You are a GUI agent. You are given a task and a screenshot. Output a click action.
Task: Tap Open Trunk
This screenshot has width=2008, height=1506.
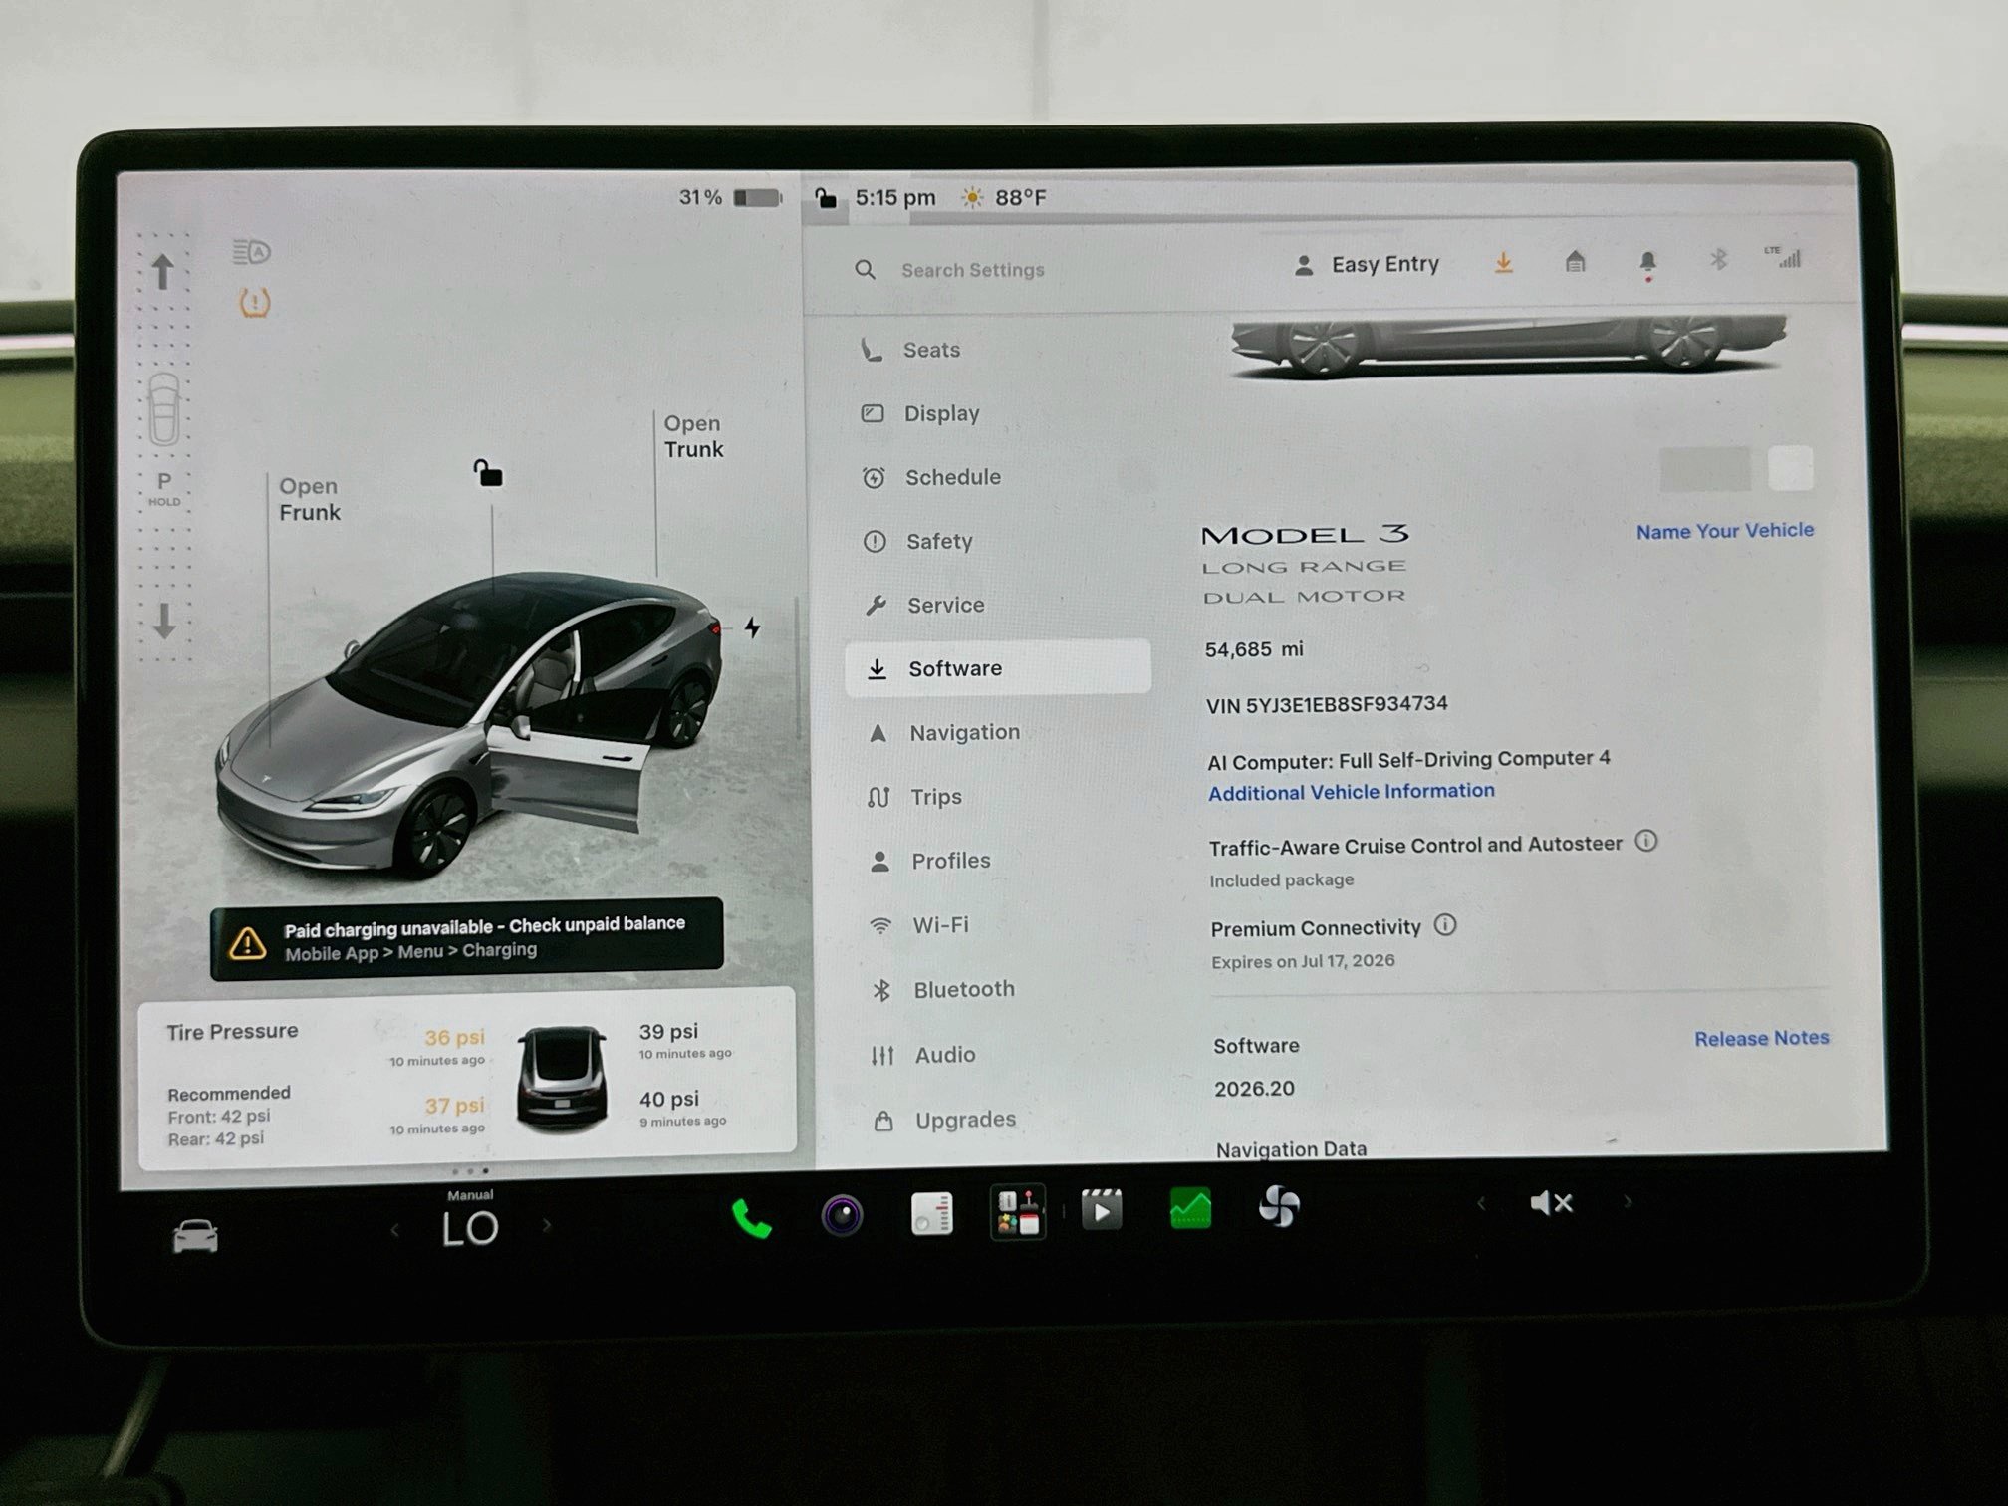click(693, 436)
